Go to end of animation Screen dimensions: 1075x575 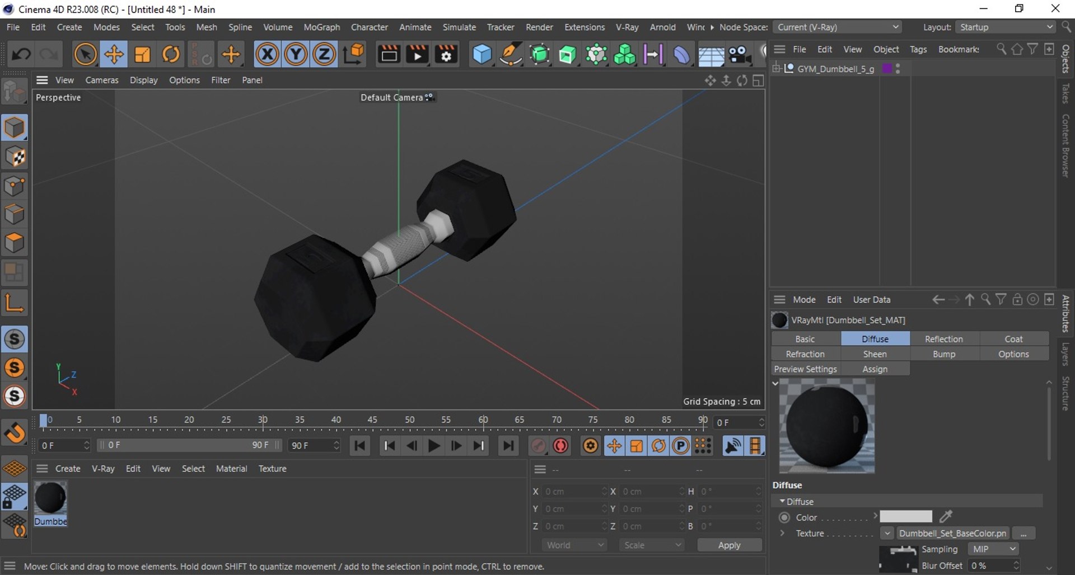(508, 445)
